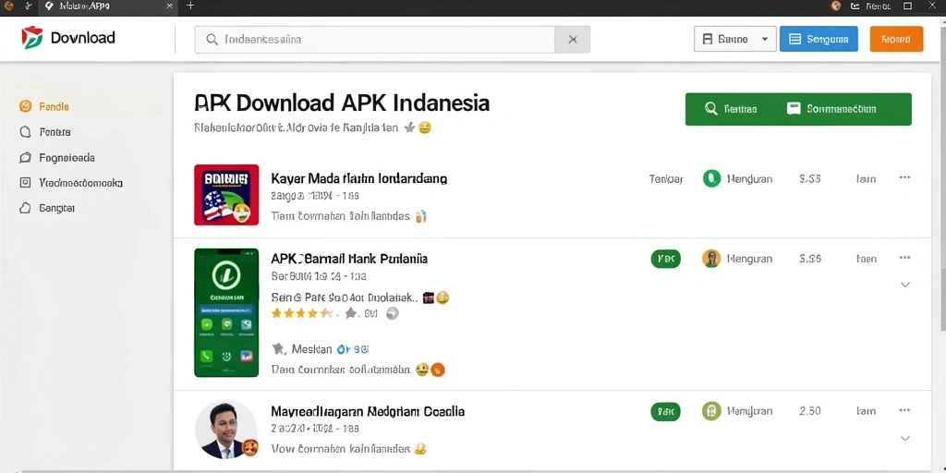Click the orange button in header
This screenshot has width=946, height=473.
pos(896,39)
